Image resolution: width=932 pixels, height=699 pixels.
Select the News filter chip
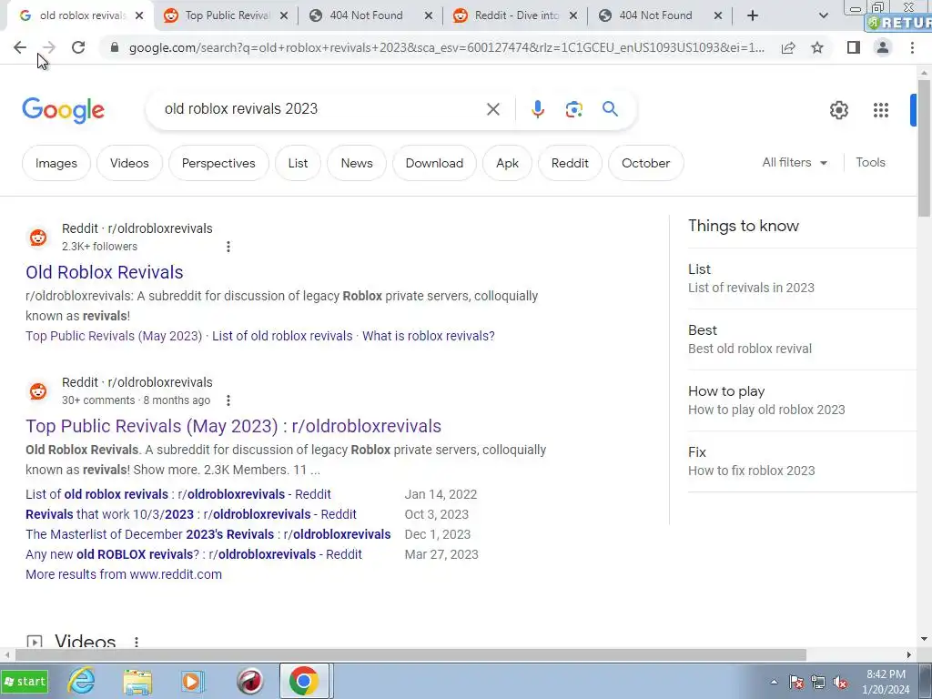click(x=357, y=163)
